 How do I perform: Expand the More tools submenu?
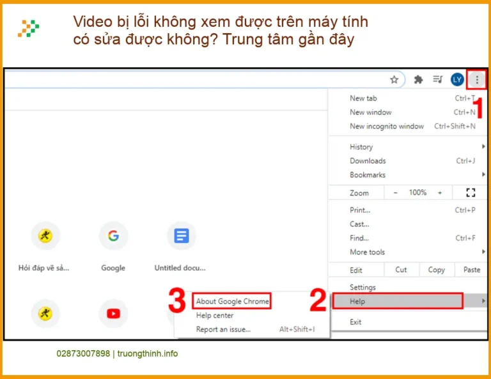point(408,252)
